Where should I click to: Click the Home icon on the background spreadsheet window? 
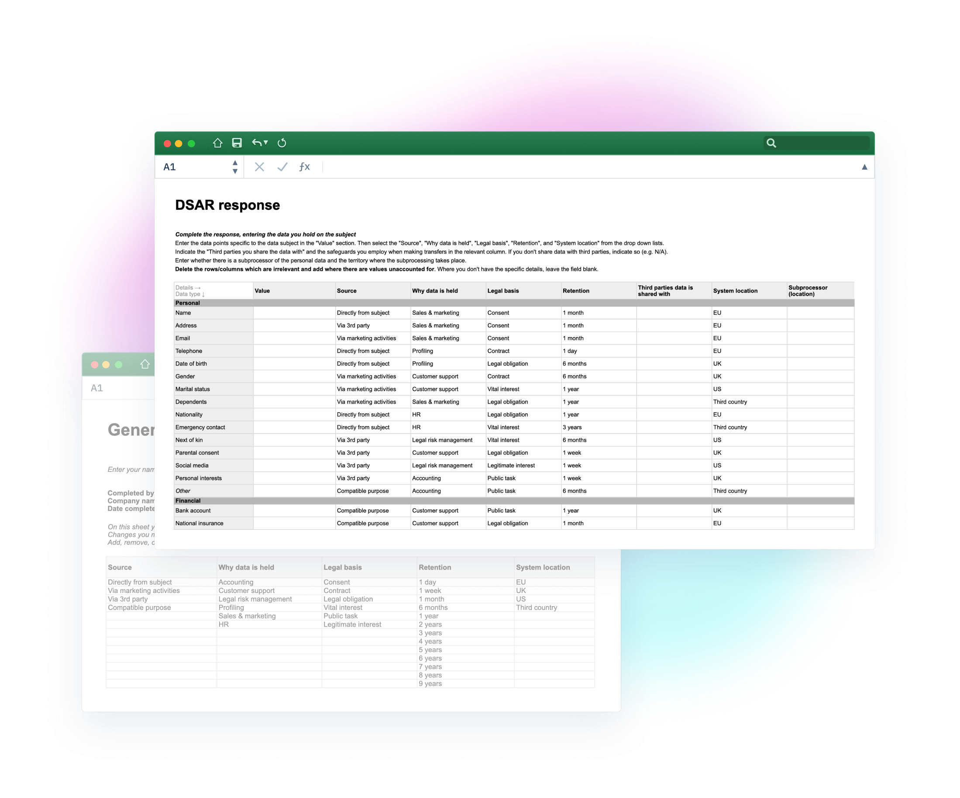click(145, 364)
